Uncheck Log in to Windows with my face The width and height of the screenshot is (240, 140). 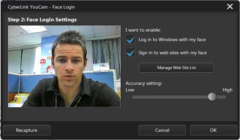[131, 40]
